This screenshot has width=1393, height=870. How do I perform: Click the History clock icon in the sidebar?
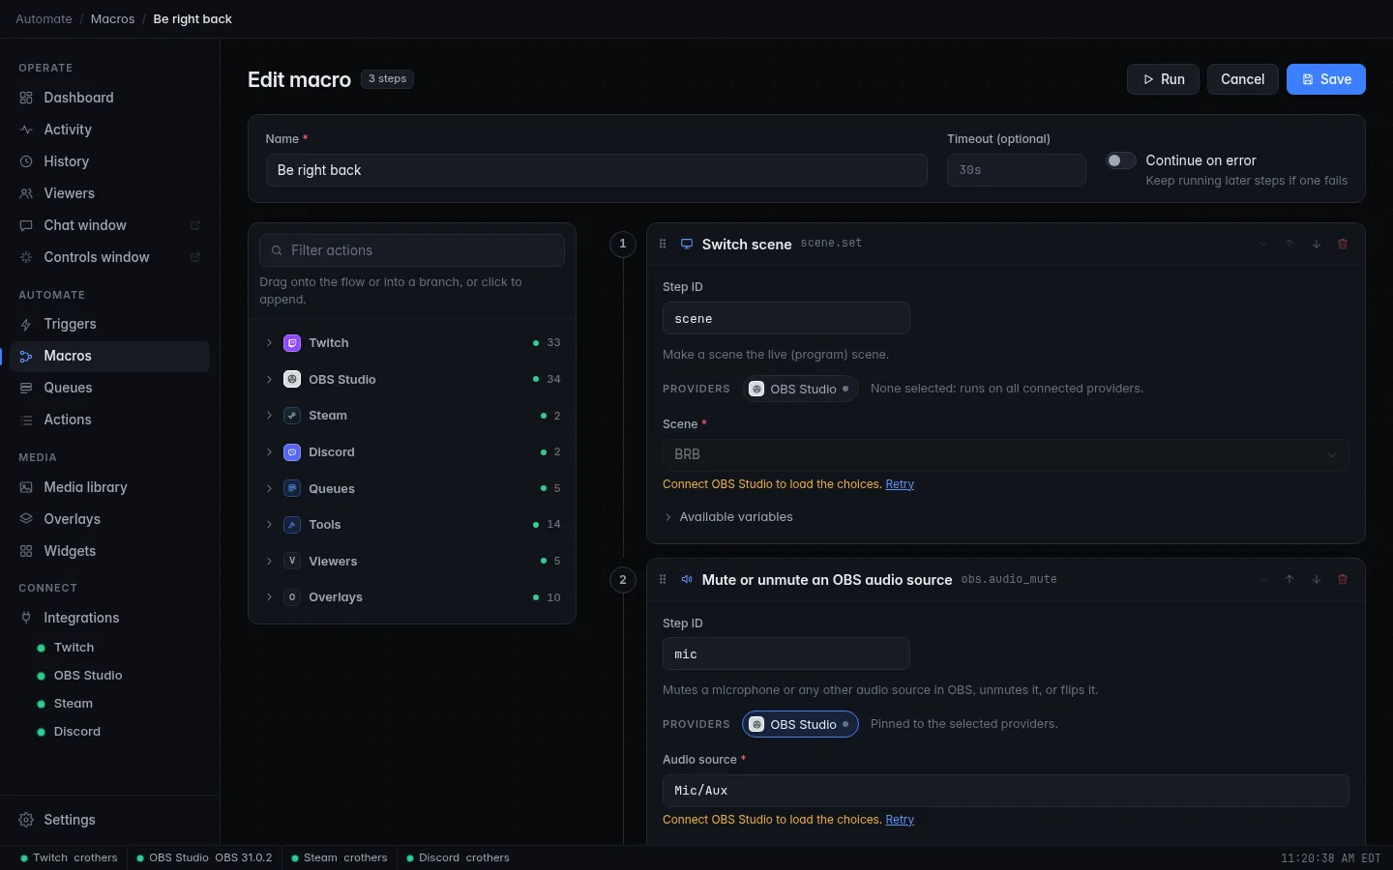pyautogui.click(x=26, y=161)
